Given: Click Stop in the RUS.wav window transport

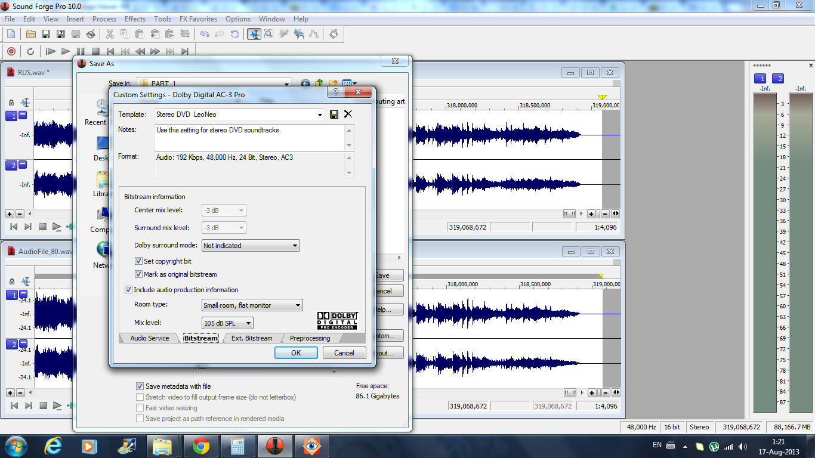Looking at the screenshot, I should (43, 227).
